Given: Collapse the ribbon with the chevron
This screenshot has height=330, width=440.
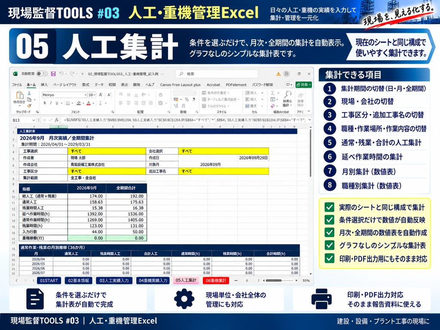Looking at the screenshot, I should 309,111.
